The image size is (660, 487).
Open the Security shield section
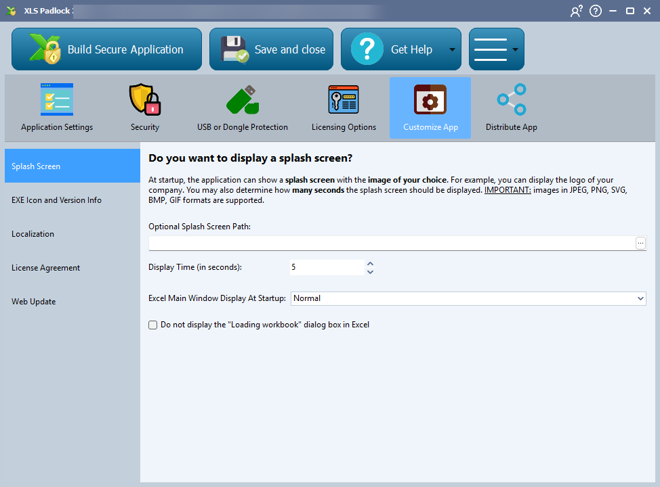145,108
